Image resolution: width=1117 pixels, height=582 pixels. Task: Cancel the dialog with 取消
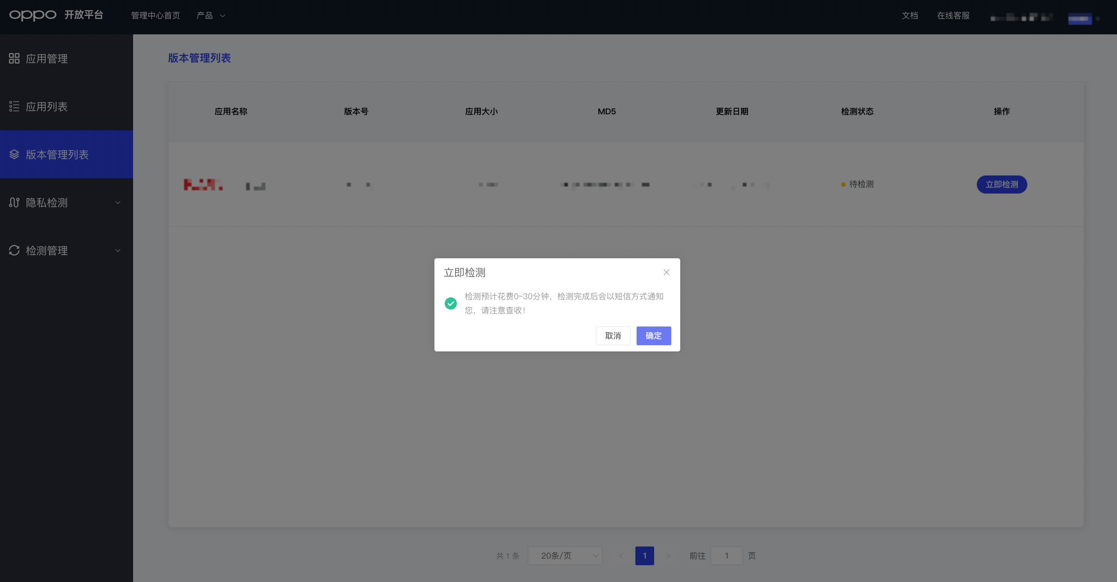(613, 336)
